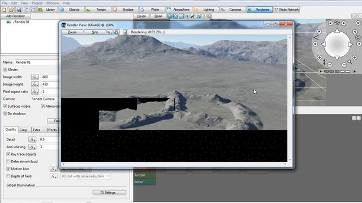The image size is (362, 203).
Task: Switch to the Cameras layout
Action: pyautogui.click(x=232, y=10)
